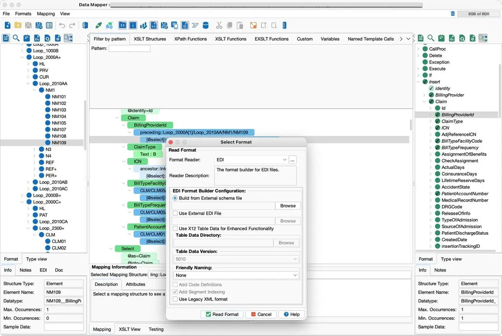Click the clipboard paste icon in the toolbar
The height and width of the screenshot is (336, 502).
tap(240, 25)
